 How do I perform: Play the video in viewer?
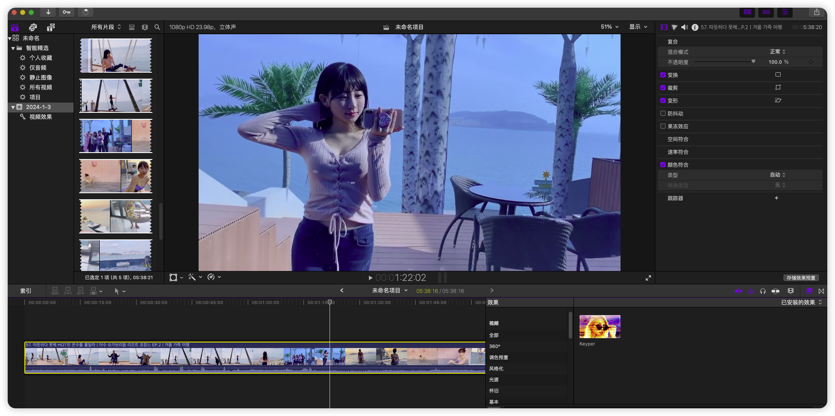(x=371, y=278)
